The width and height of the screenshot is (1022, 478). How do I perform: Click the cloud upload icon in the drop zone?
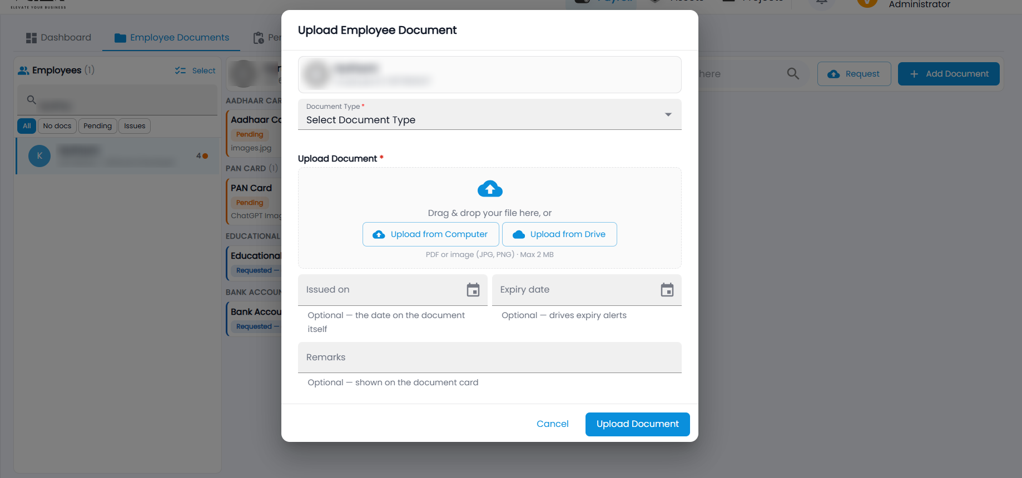[x=490, y=189]
